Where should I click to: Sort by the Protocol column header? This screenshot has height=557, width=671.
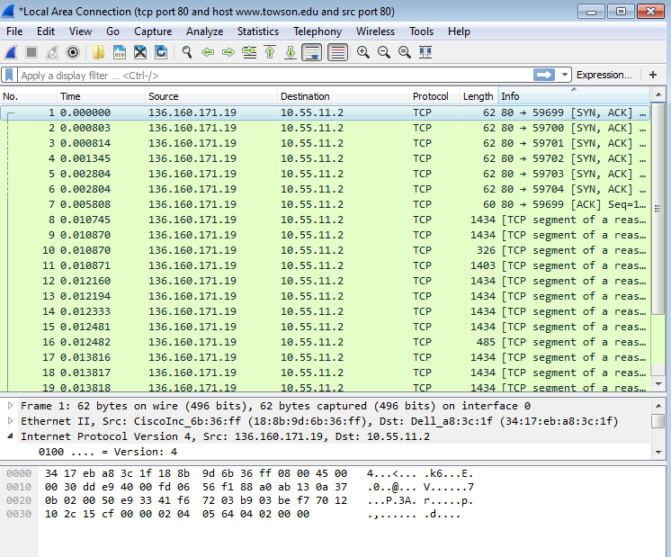(x=434, y=96)
